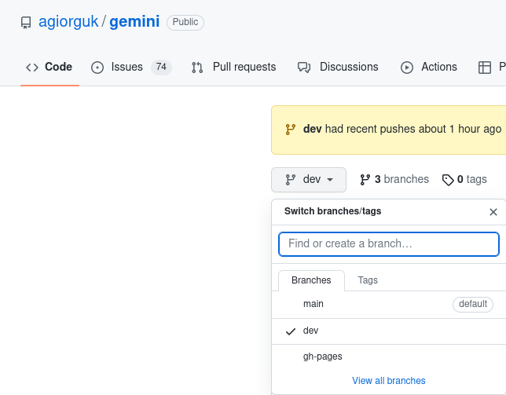
Task: Open the Discussions tab
Action: pyautogui.click(x=338, y=67)
